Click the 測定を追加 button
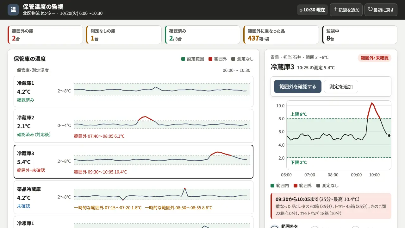 pyautogui.click(x=341, y=86)
